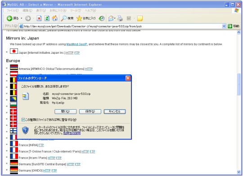The width and height of the screenshot is (243, 176).
Task: Click the yellow note toolbar icon
Action: pyautogui.click(x=140, y=18)
